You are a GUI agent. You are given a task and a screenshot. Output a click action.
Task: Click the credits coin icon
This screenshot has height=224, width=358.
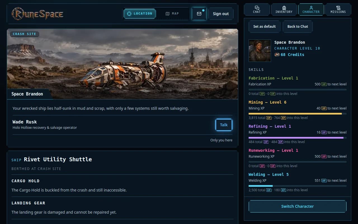(x=277, y=55)
